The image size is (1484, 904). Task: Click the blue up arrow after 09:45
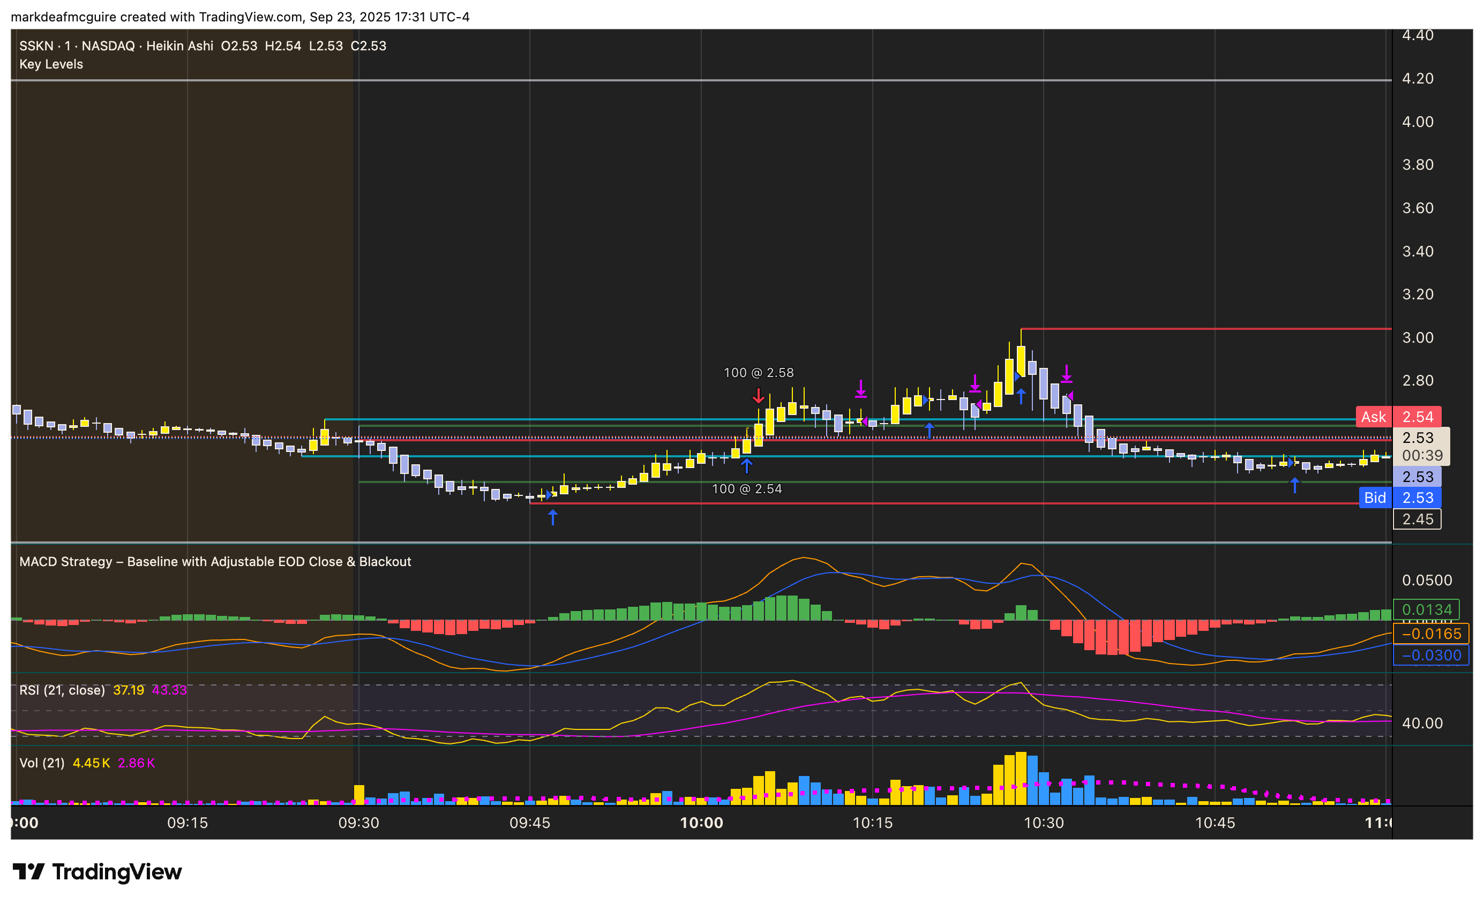[552, 517]
